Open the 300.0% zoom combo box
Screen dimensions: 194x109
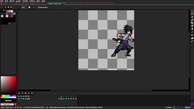188,107
